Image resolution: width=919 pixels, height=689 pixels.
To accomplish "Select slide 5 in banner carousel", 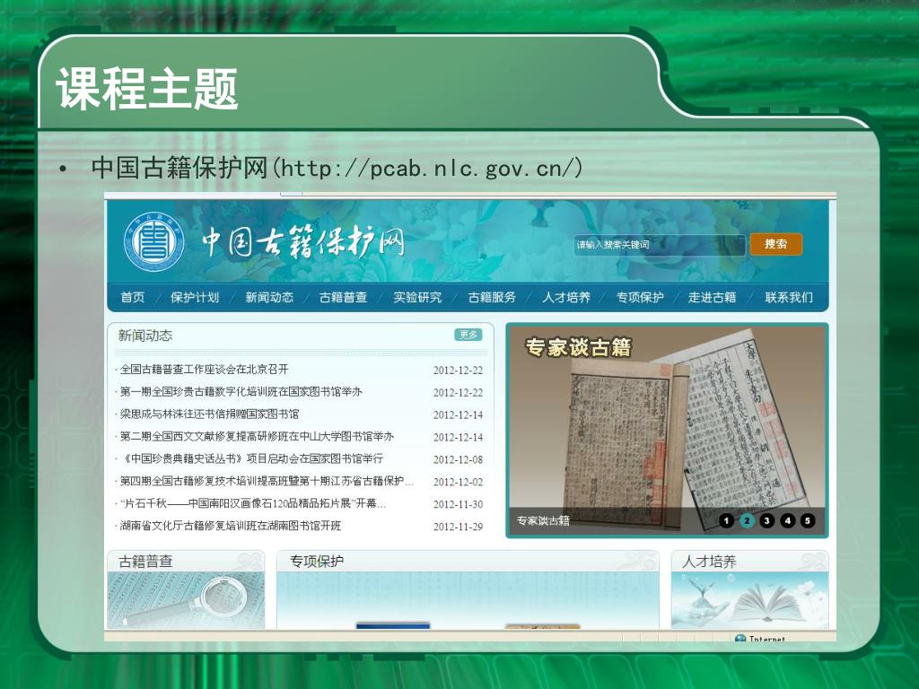I will [x=808, y=520].
